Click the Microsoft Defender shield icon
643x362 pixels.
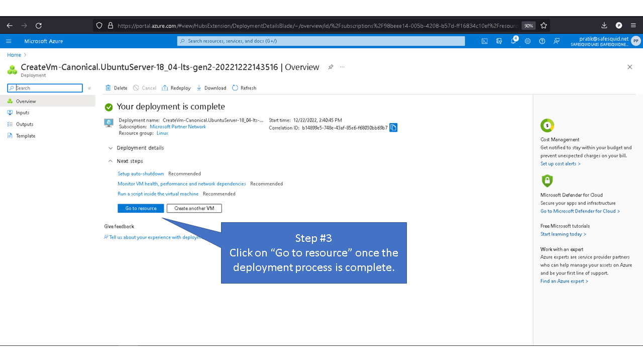pyautogui.click(x=547, y=181)
